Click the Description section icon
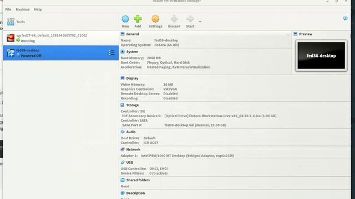Screen dimensions: 355x199 point(123,193)
